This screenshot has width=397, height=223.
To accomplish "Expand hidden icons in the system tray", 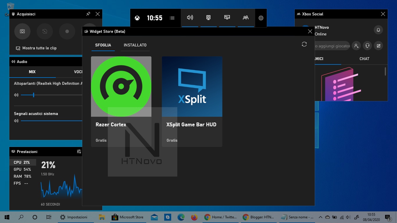I will (x=320, y=217).
